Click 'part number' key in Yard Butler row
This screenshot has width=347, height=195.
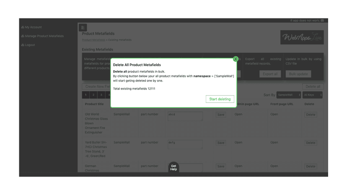tap(150, 142)
